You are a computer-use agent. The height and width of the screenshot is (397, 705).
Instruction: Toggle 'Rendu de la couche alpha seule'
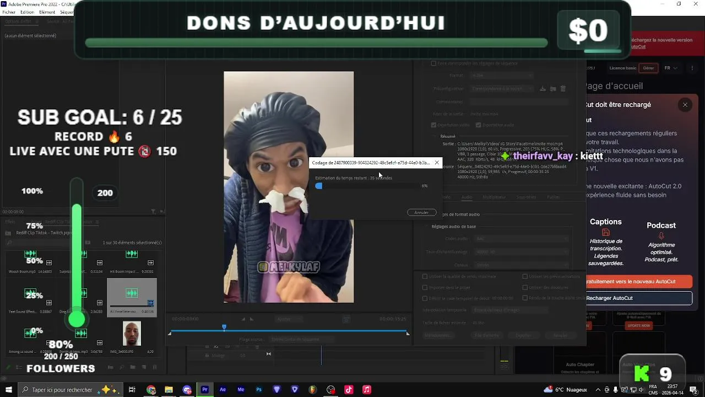[x=525, y=298]
